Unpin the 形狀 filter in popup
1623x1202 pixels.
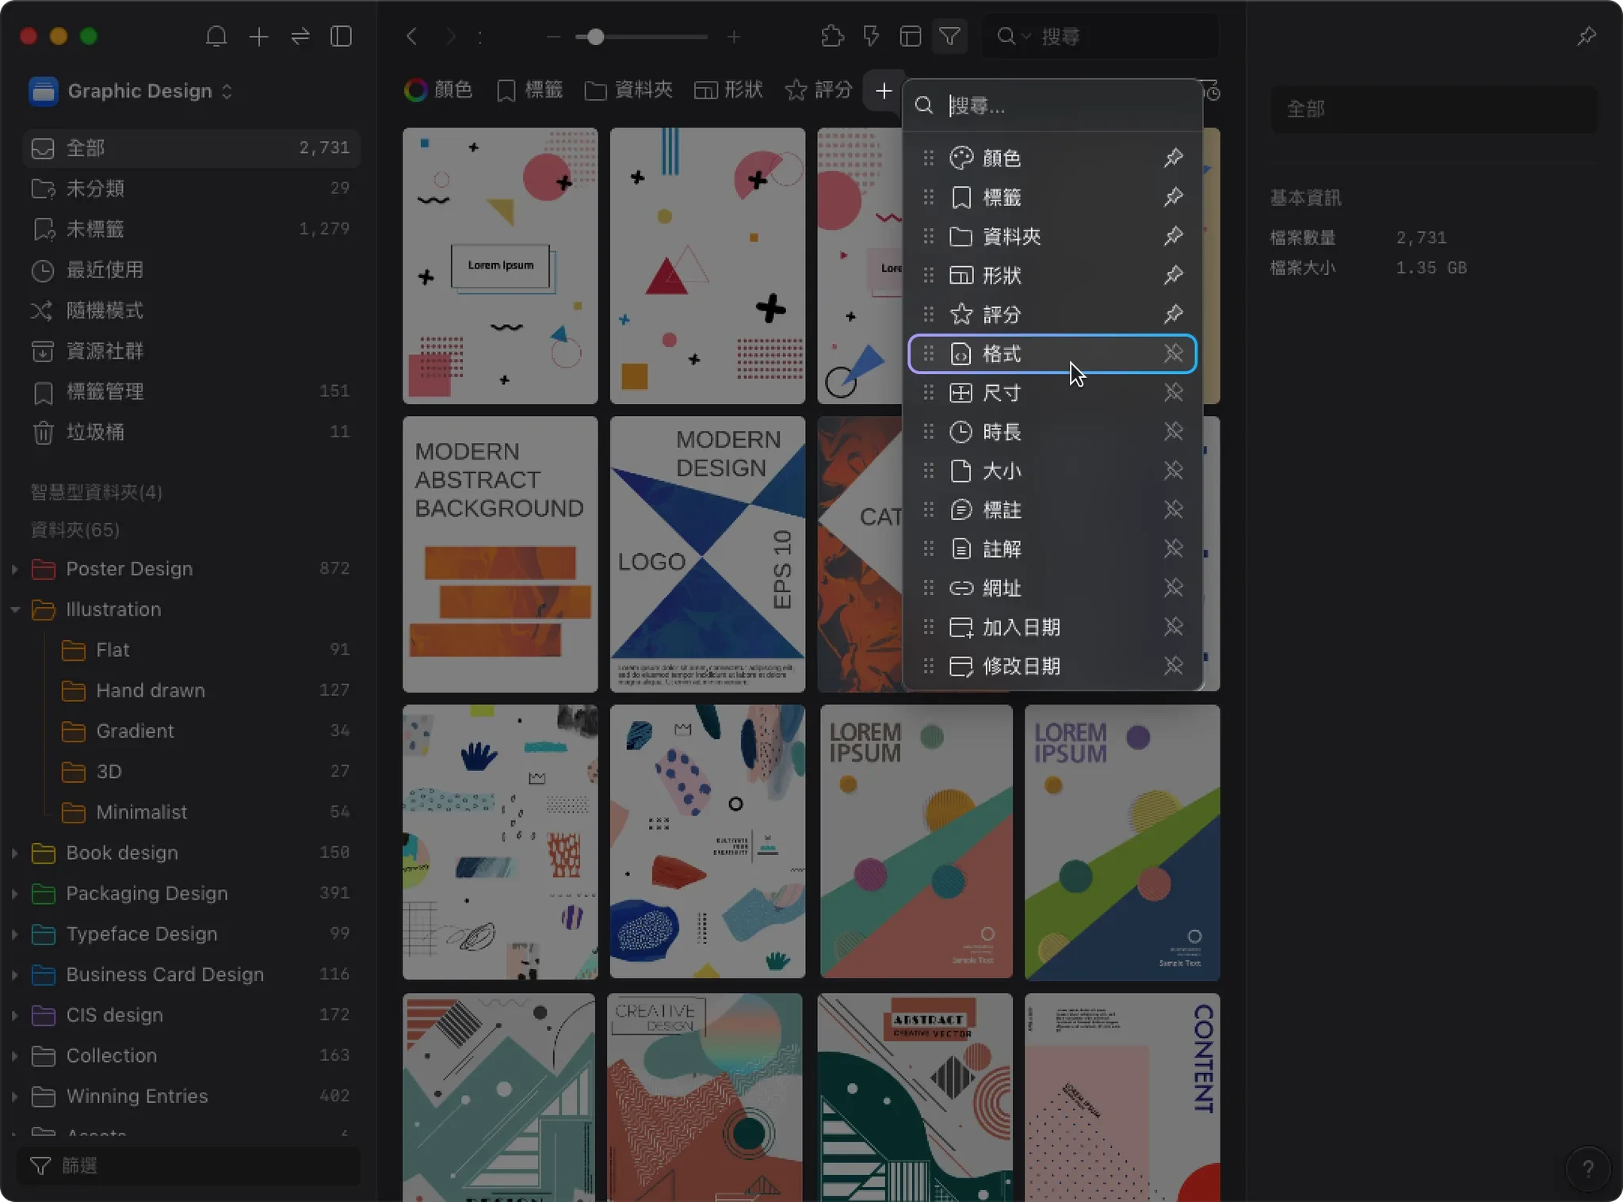(x=1173, y=275)
